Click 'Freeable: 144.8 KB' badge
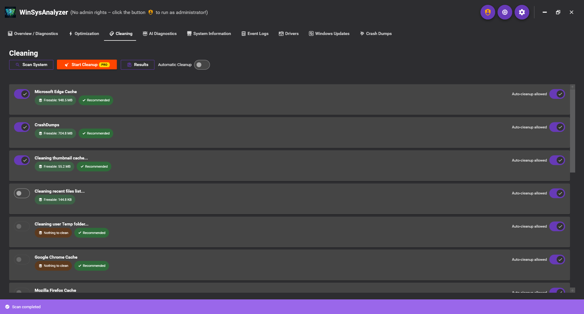The height and width of the screenshot is (314, 584). pos(55,200)
